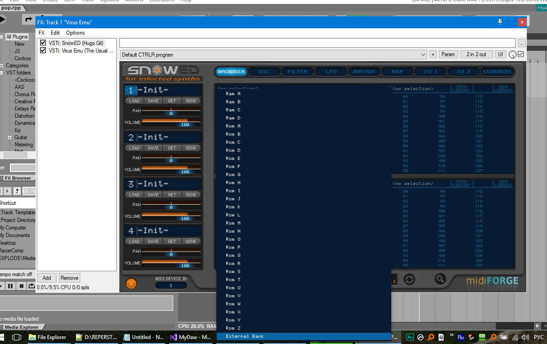Expand the Categories tree node
547x344 pixels.
coord(2,66)
